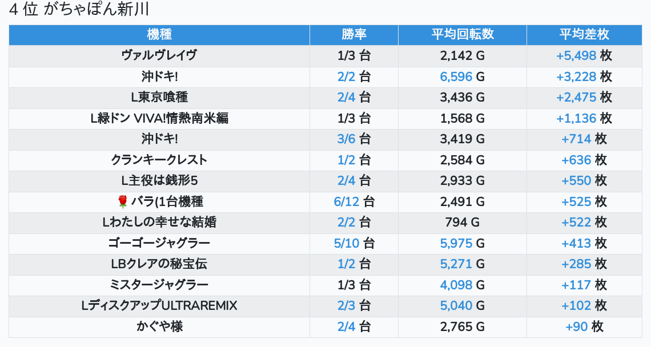Select Lわたしの幸せな結婚 machine name
This screenshot has height=347, width=651.
coord(159,222)
